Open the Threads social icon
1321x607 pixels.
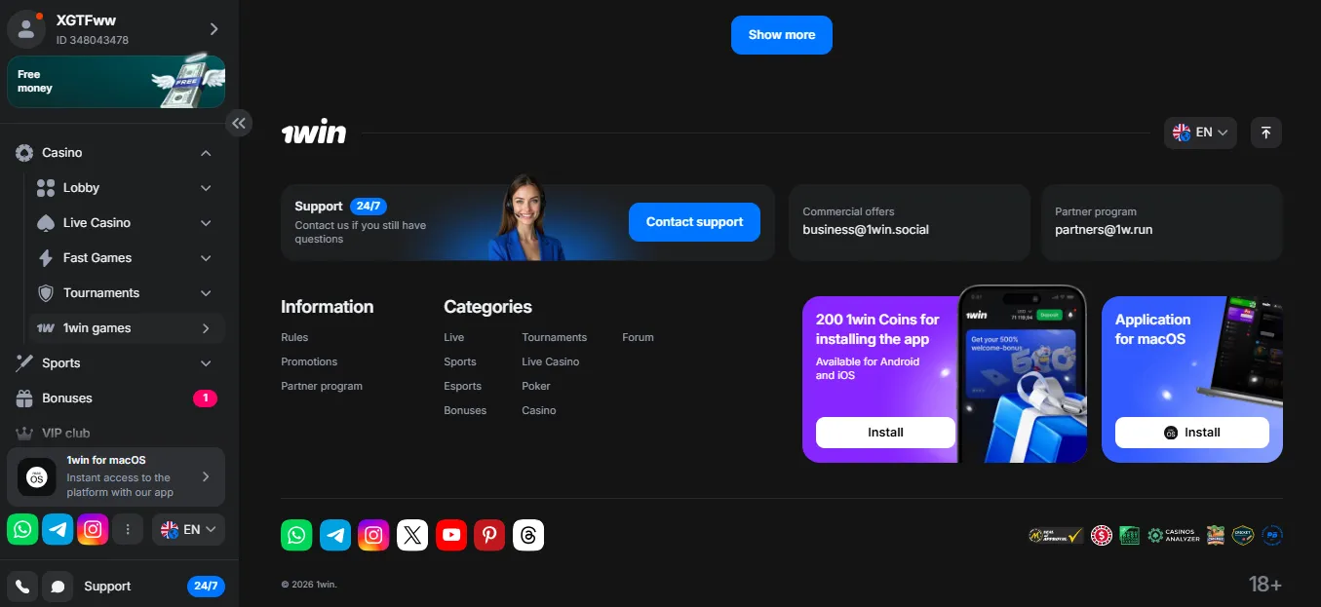coord(528,535)
